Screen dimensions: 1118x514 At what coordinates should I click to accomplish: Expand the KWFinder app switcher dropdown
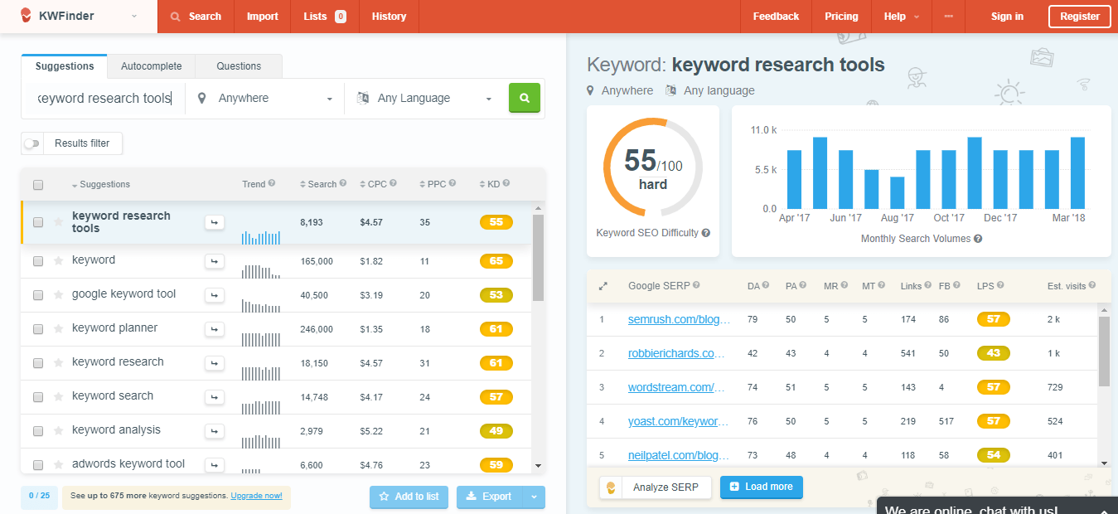click(134, 17)
